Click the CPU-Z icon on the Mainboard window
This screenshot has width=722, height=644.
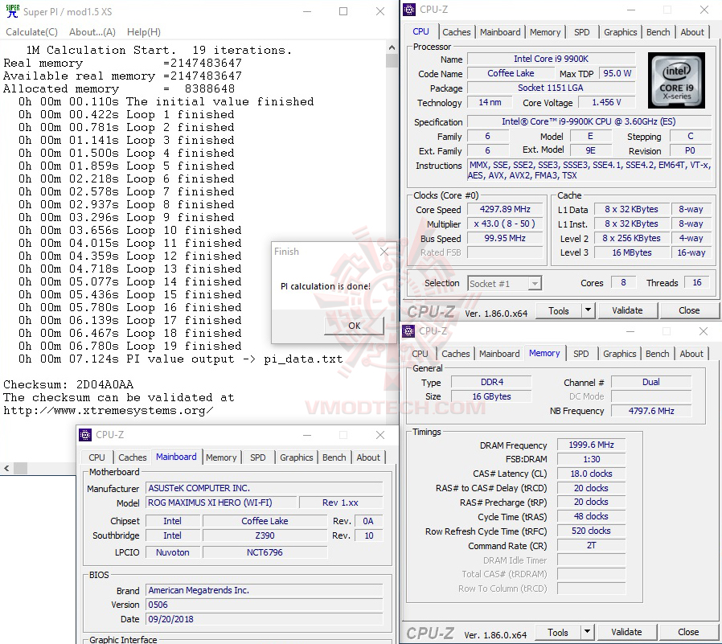(86, 434)
